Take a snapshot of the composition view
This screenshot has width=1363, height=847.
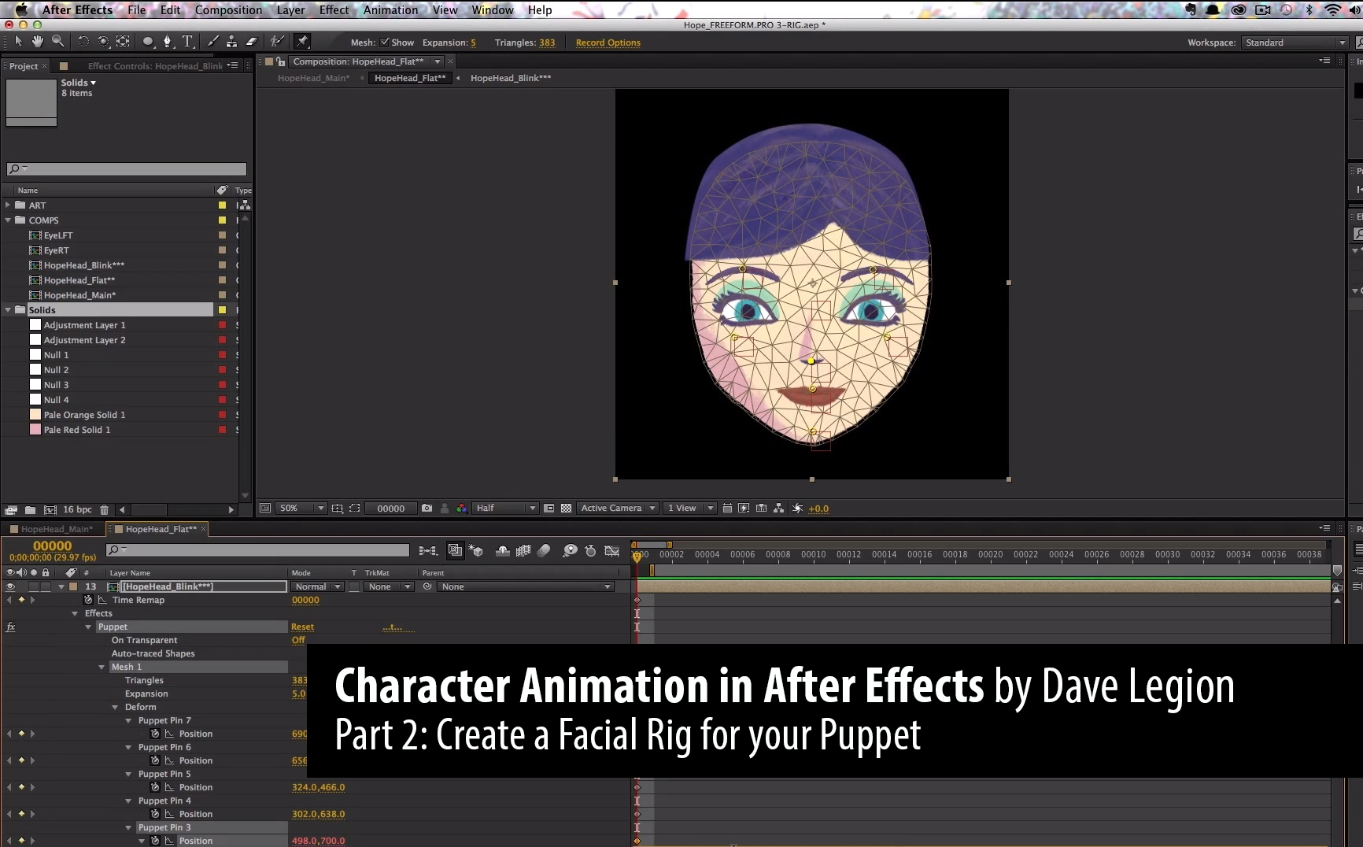(427, 508)
